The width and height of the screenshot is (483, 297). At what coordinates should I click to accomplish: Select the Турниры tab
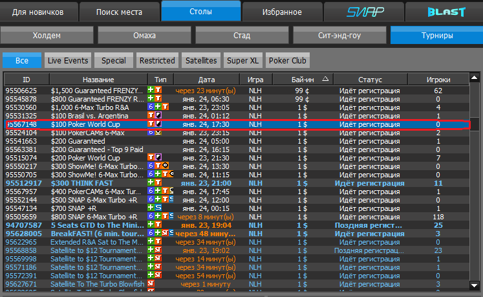437,36
